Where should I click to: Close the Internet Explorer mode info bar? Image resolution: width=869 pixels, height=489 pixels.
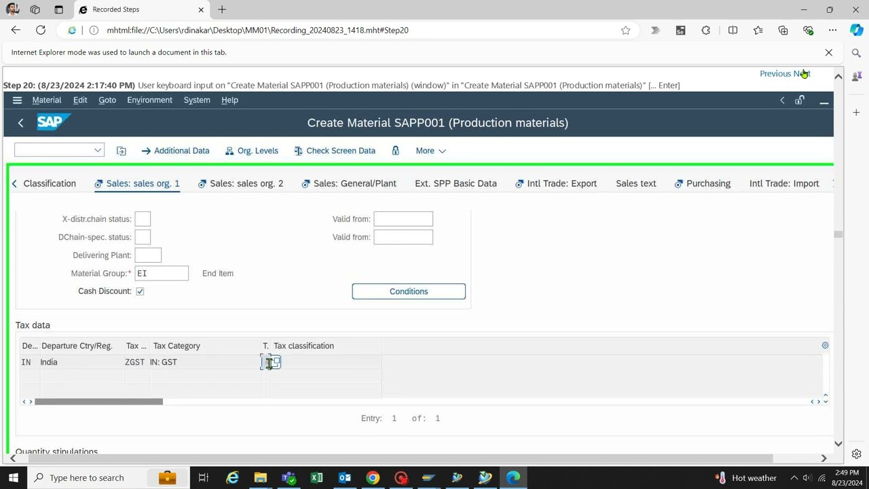click(x=828, y=52)
